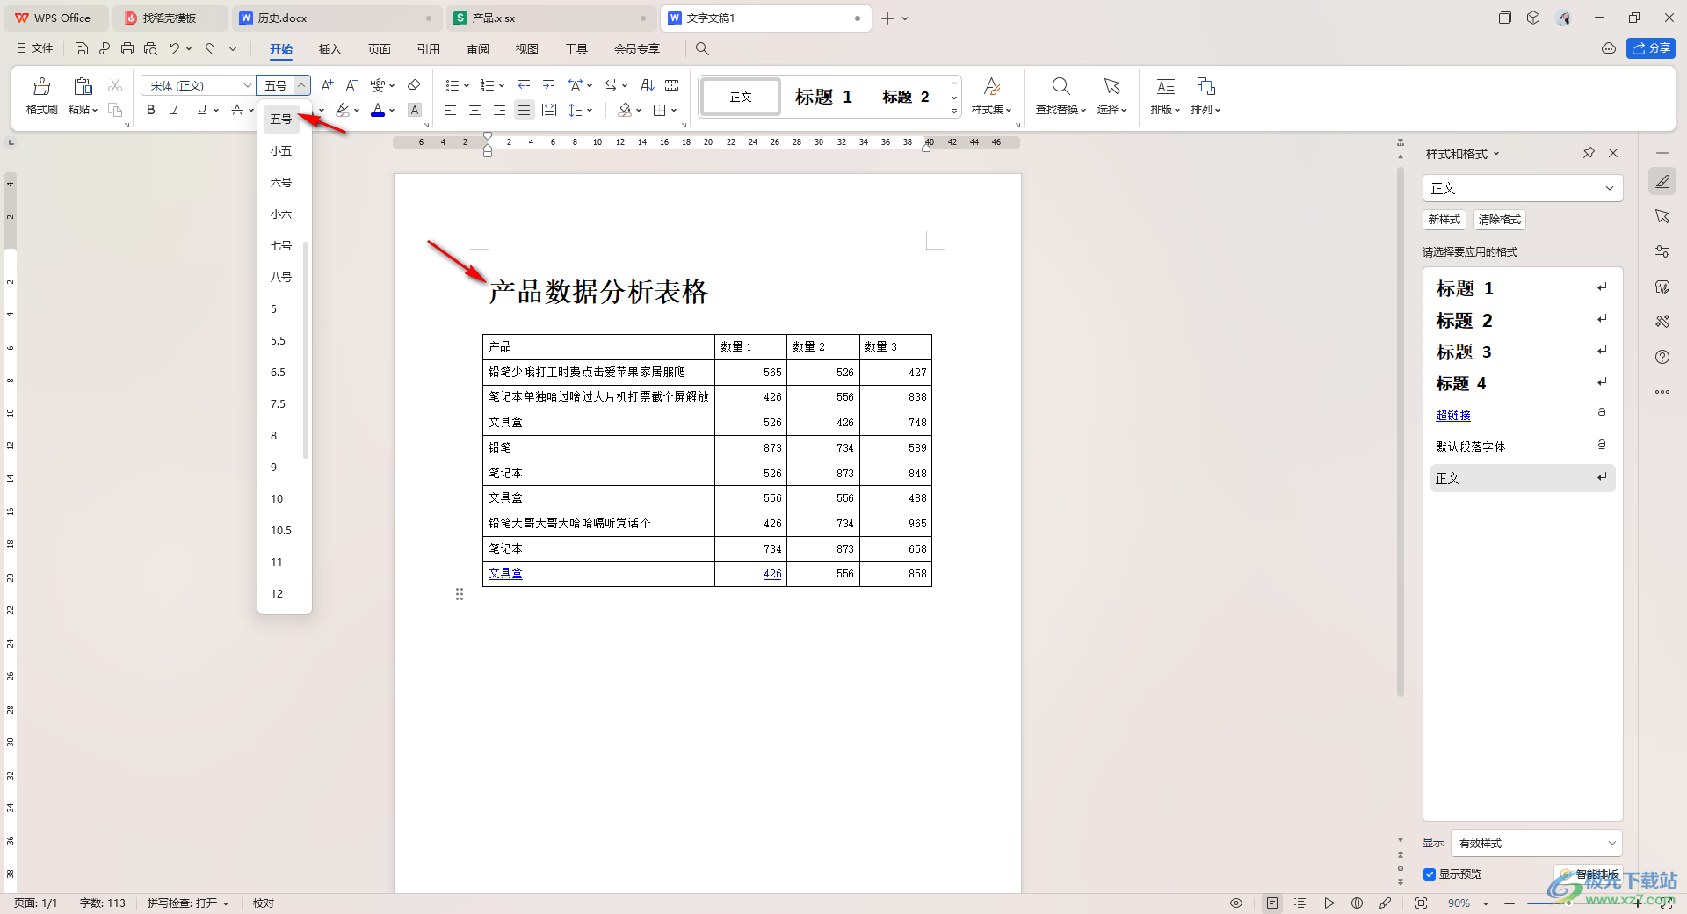Click the font color swatch button
The image size is (1687, 914).
[x=378, y=110]
